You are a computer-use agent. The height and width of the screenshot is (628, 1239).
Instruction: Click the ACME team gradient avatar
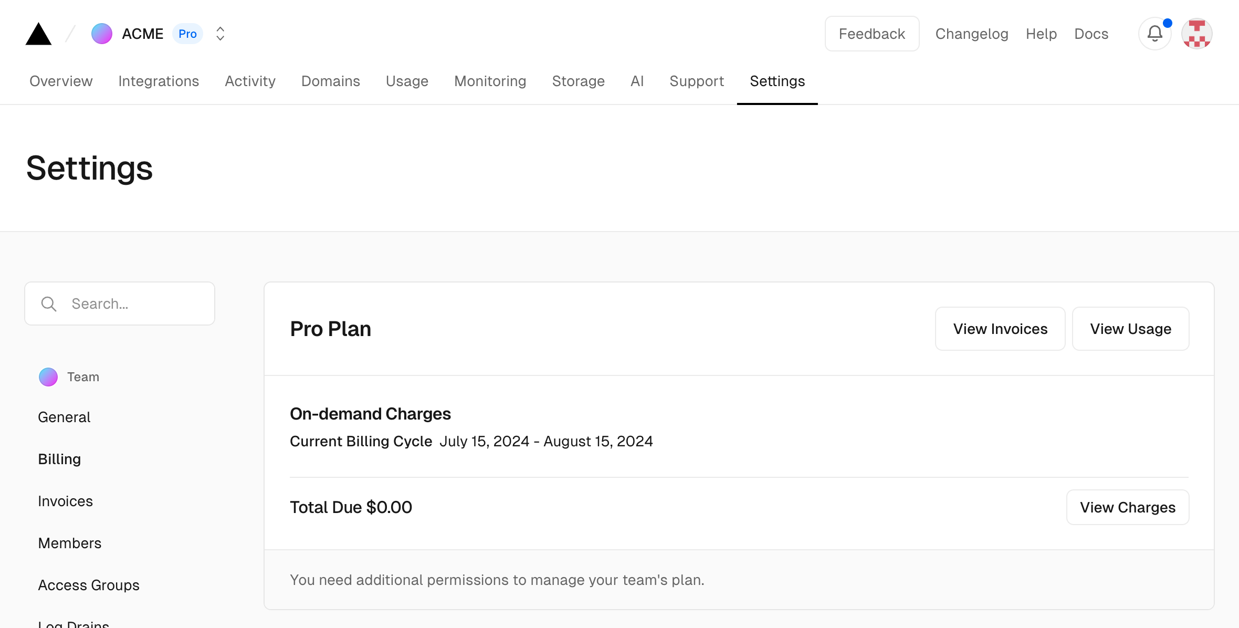point(101,34)
